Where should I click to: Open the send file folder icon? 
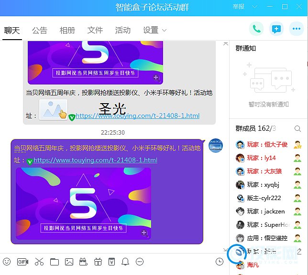55,262
